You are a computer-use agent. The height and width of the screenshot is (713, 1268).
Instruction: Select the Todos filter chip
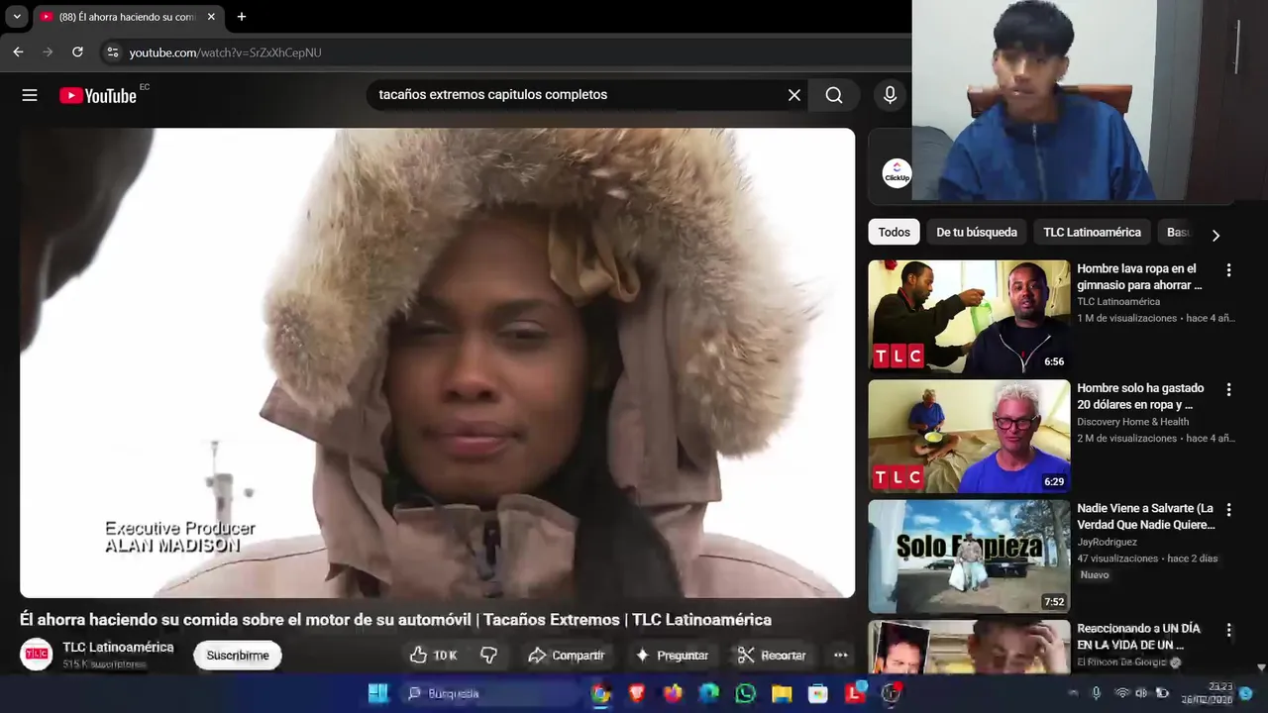click(x=894, y=232)
